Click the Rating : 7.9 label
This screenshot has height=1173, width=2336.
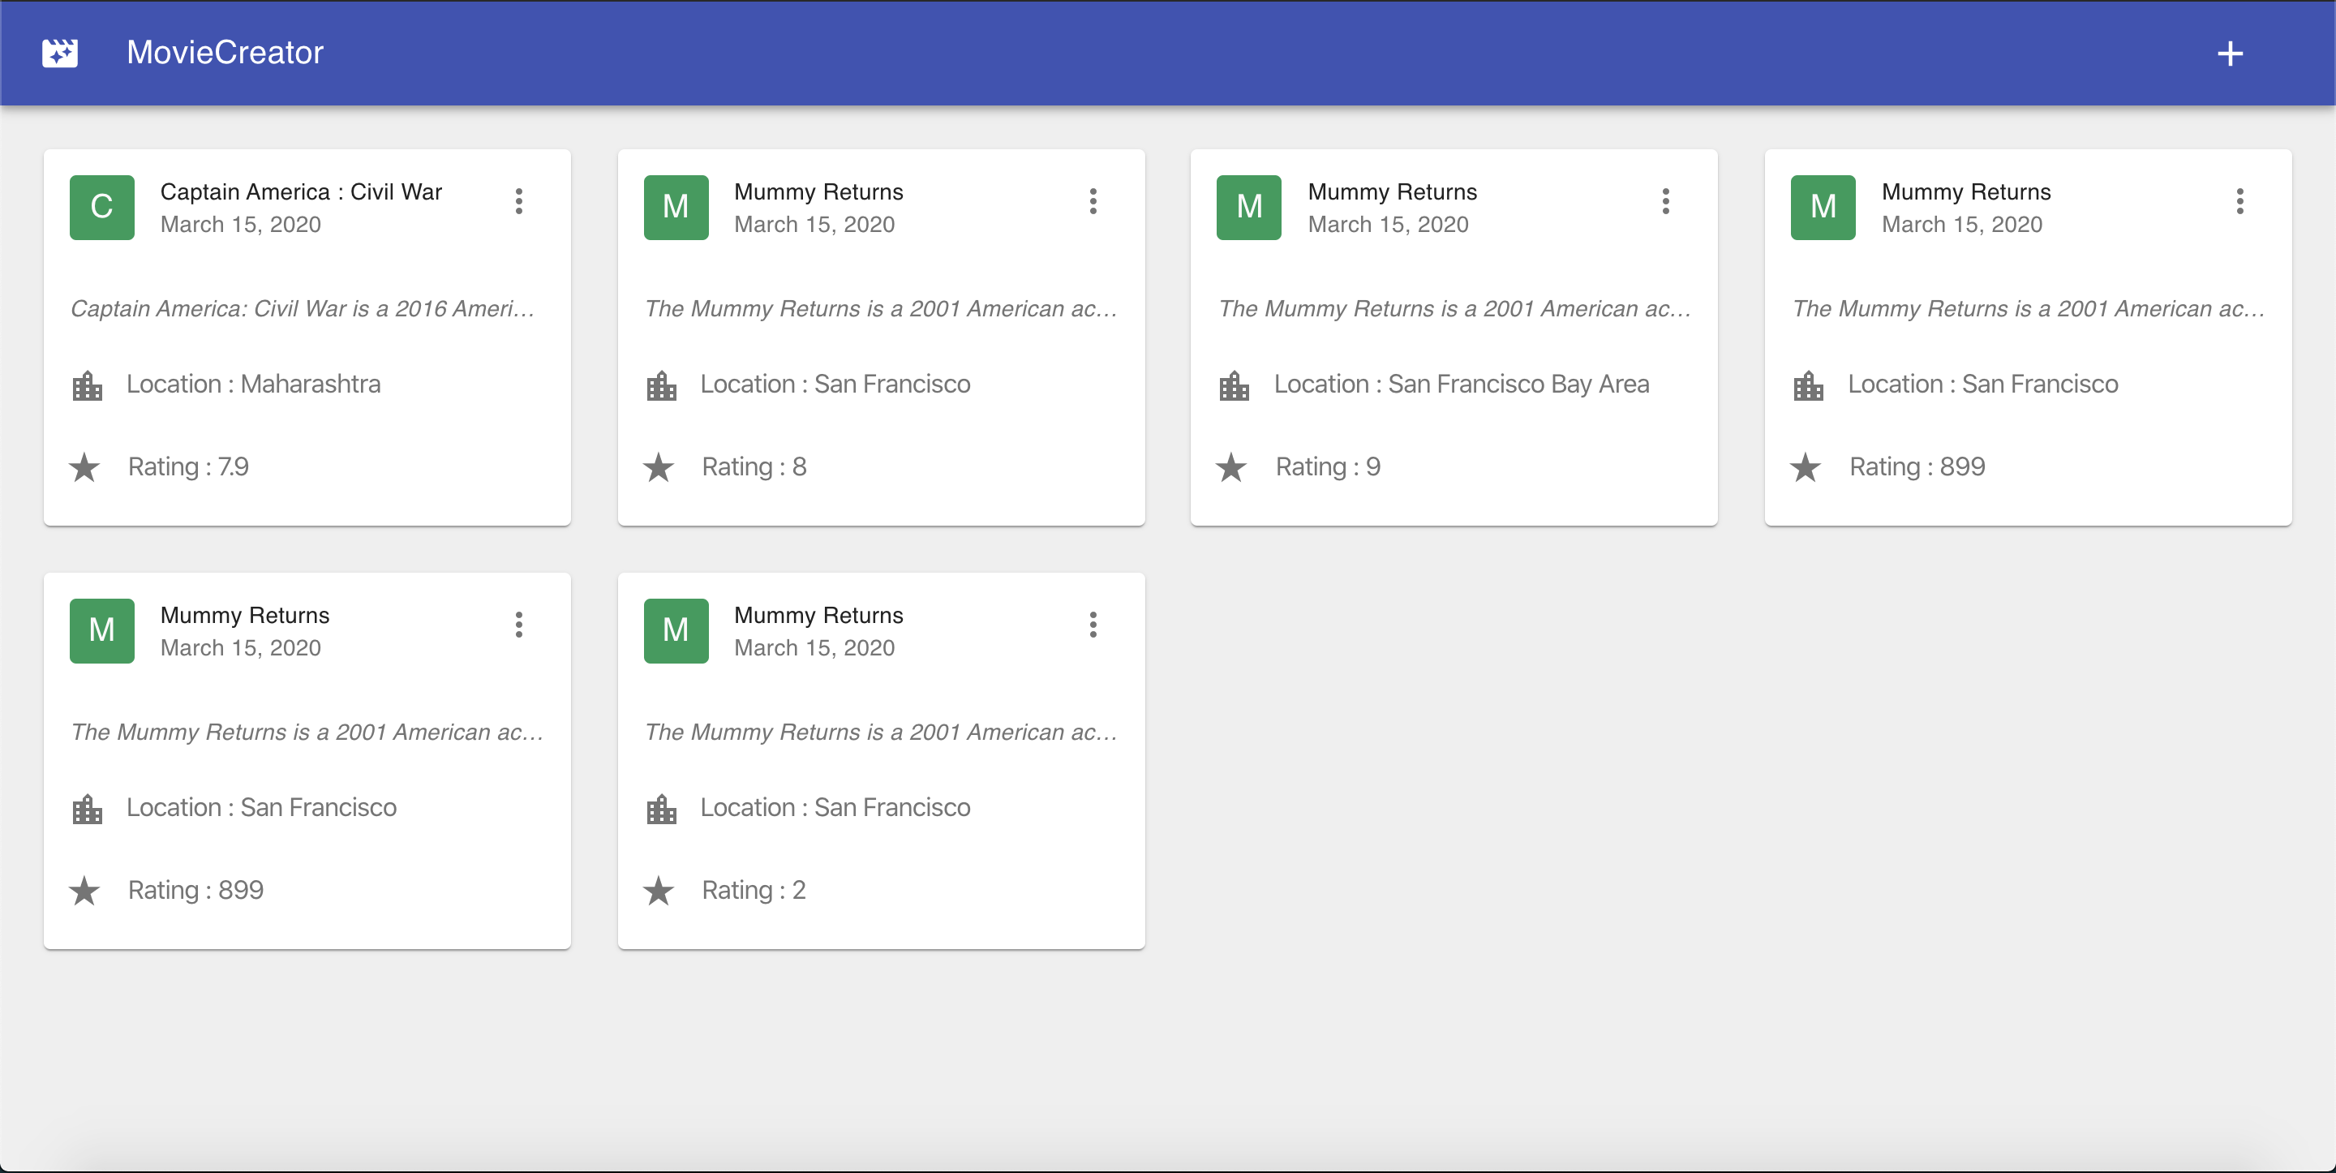coord(187,466)
